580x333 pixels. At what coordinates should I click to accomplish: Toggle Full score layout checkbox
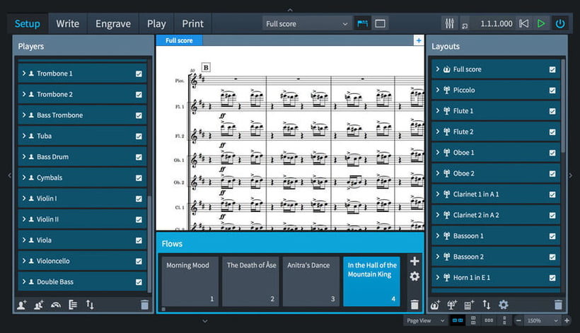[x=552, y=69]
